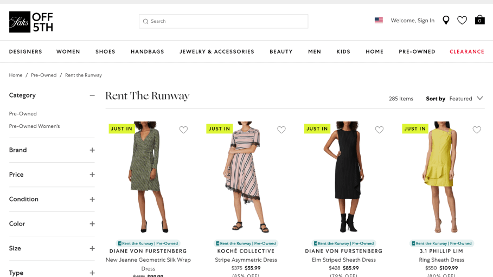
Task: Open the Designers menu
Action: click(25, 51)
